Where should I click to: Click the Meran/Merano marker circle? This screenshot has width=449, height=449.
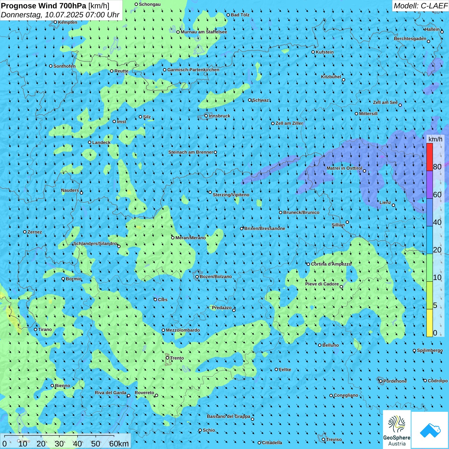click(173, 238)
